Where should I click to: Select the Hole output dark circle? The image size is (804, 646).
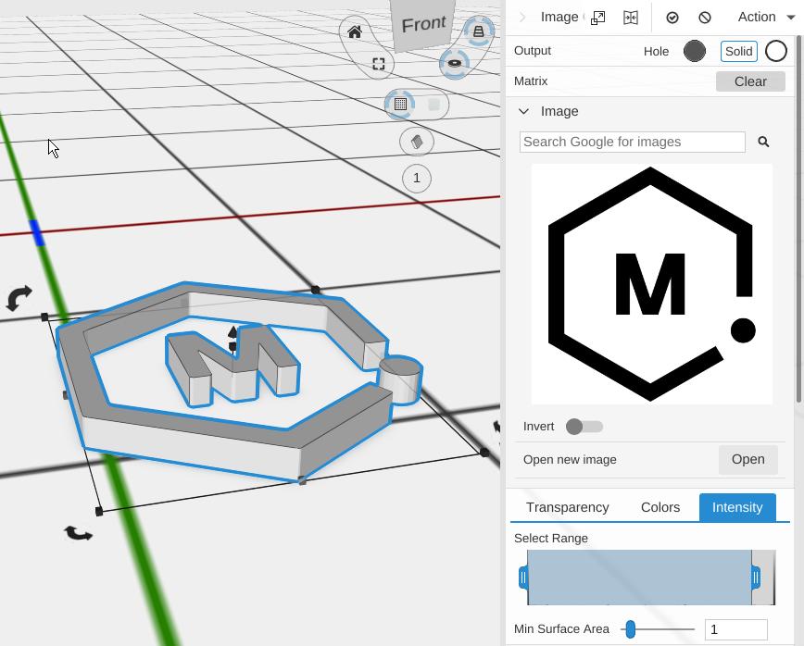(x=694, y=52)
